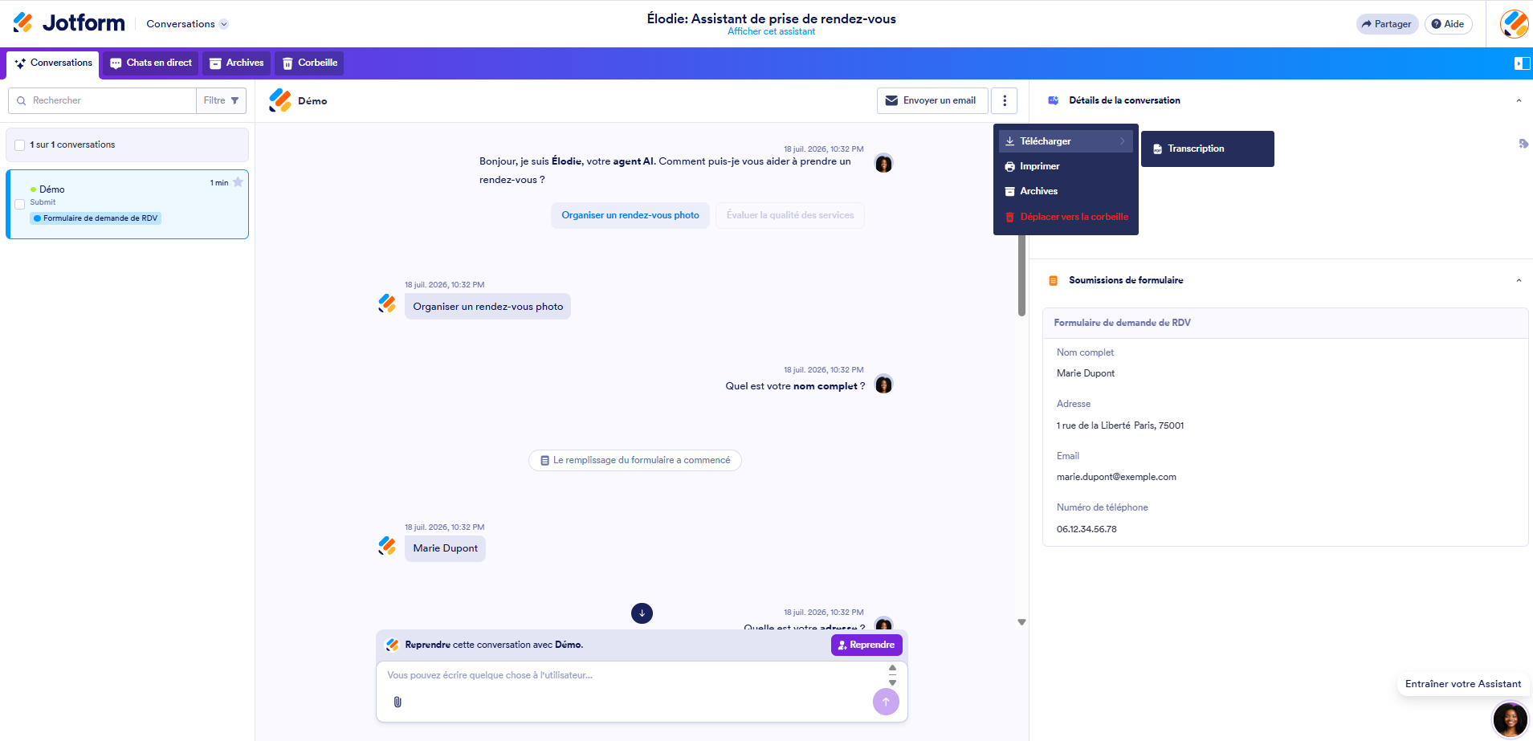Click Évaluer la qualité des services suggestion
Image resolution: width=1533 pixels, height=741 pixels.
(x=790, y=215)
